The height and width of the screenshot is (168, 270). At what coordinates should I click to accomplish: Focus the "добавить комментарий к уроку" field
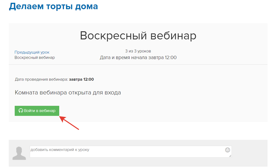(126, 152)
